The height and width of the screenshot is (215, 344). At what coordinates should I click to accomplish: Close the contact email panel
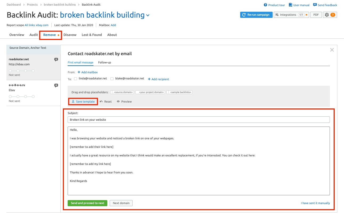coord(332,50)
